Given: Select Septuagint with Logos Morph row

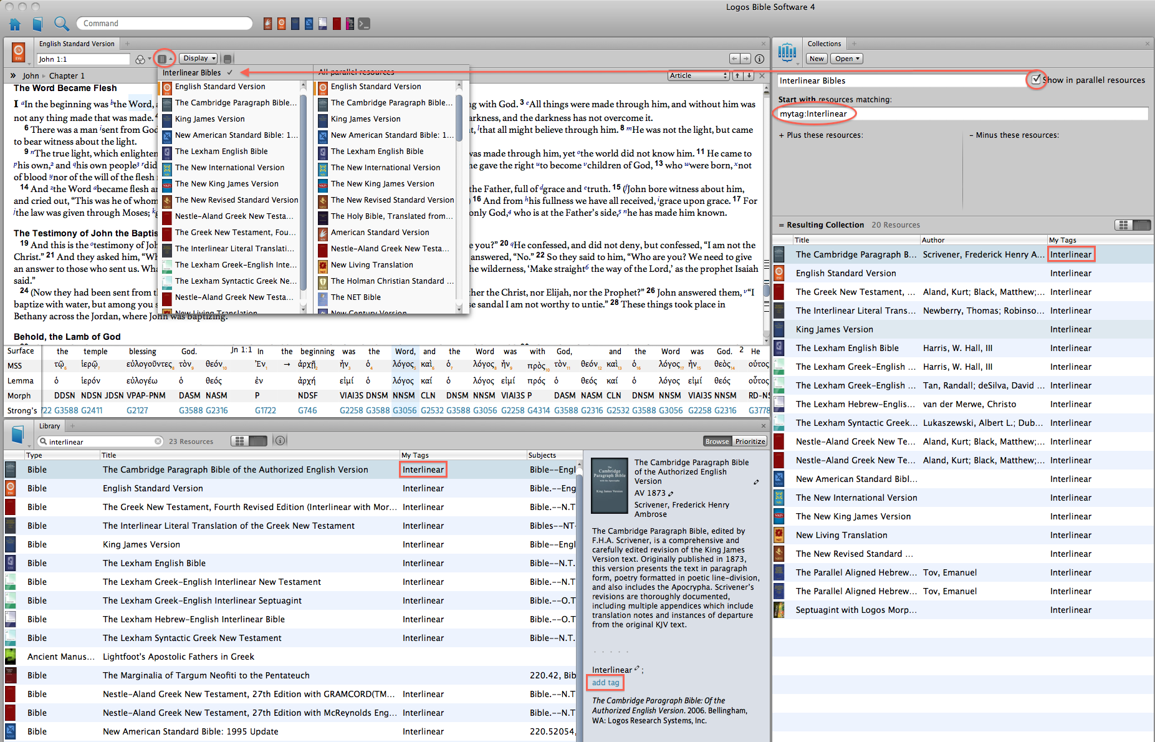Looking at the screenshot, I should (x=962, y=610).
